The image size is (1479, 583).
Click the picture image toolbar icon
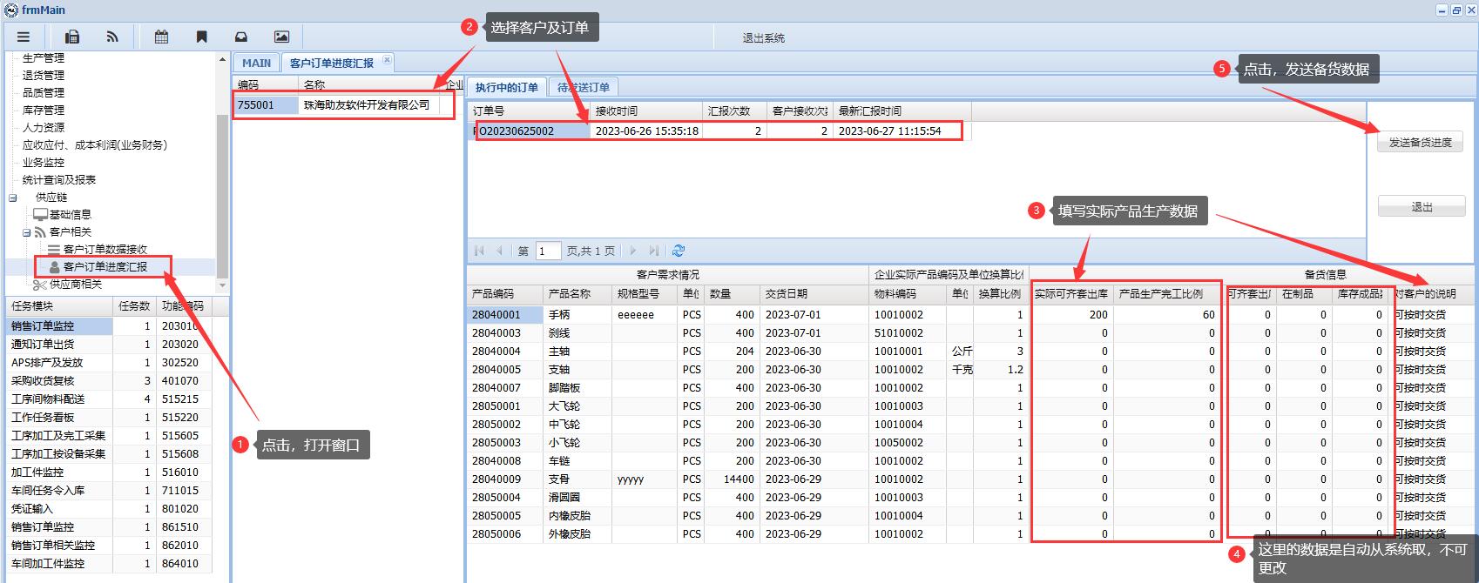point(281,37)
